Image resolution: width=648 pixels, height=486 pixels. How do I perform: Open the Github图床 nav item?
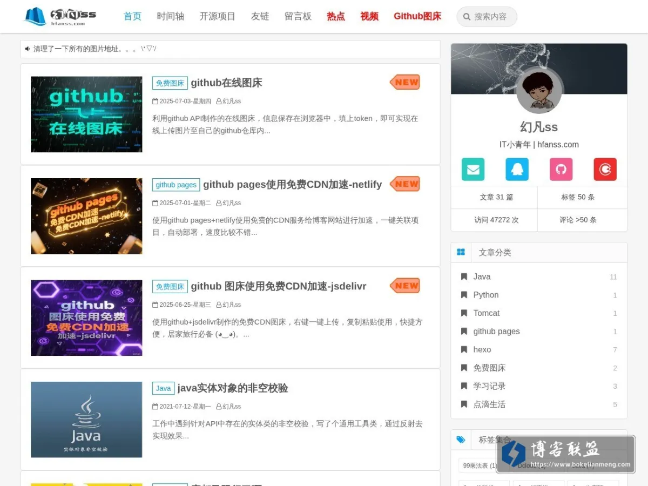(x=417, y=16)
